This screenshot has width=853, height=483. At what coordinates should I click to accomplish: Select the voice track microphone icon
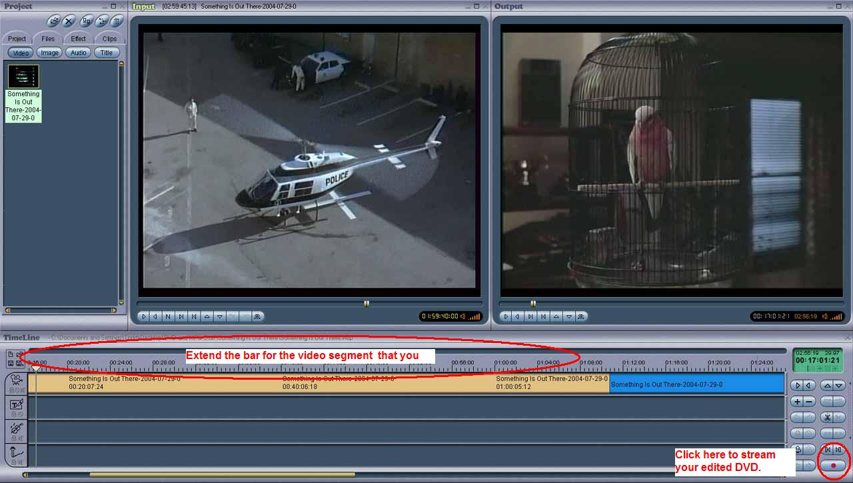[x=16, y=452]
